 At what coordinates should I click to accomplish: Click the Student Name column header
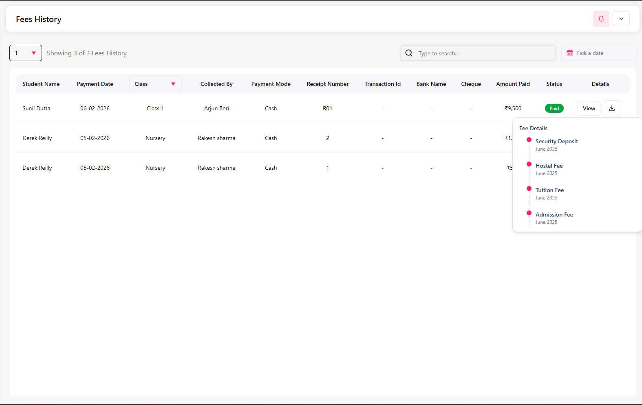[x=41, y=84]
